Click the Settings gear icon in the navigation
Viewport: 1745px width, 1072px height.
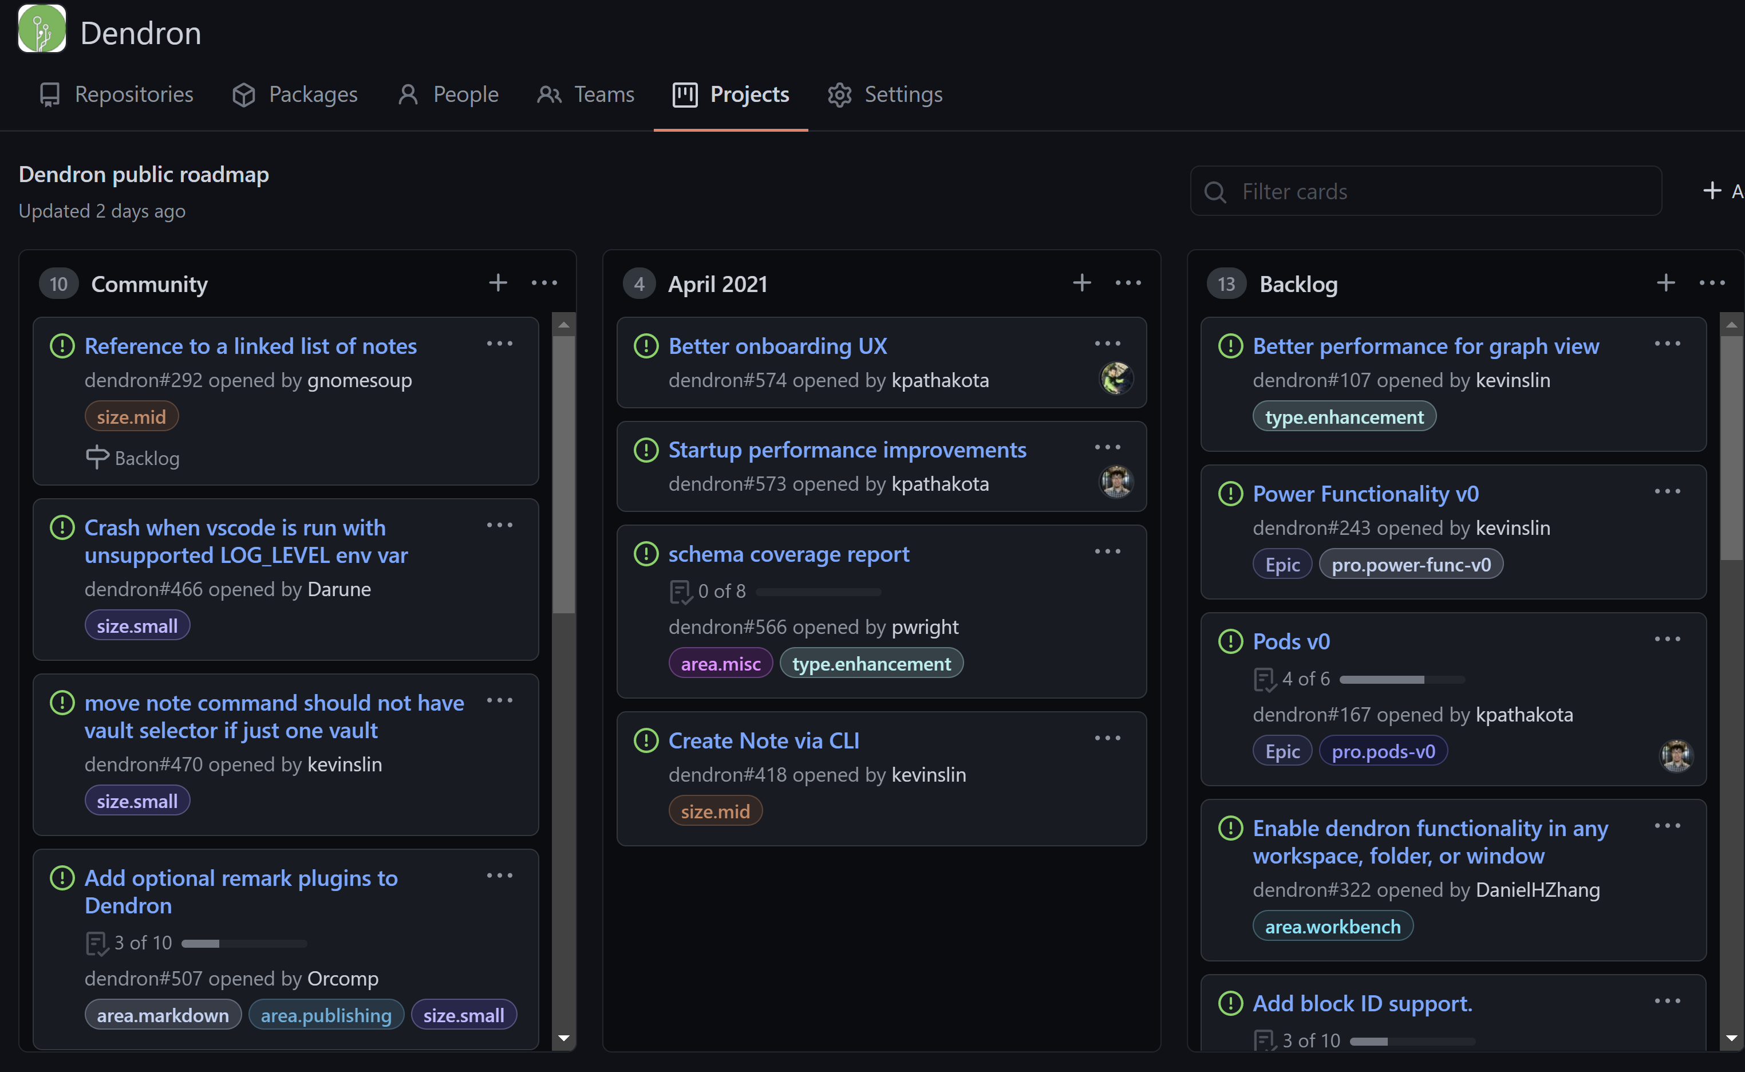click(x=840, y=94)
